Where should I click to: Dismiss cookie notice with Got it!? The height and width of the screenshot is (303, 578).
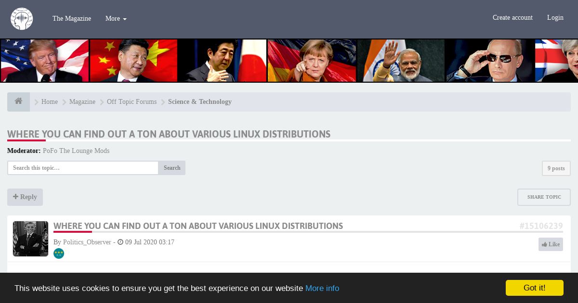coord(535,288)
